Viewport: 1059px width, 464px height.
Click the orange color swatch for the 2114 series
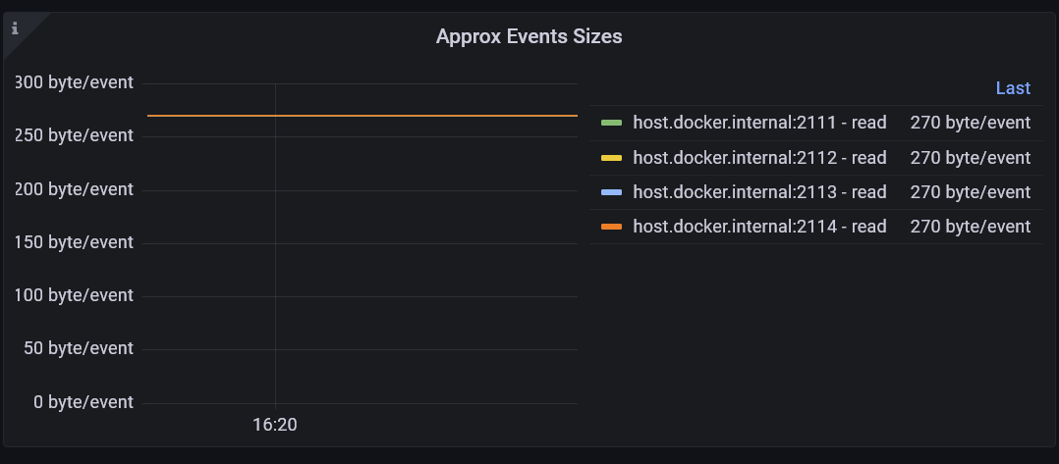(611, 227)
